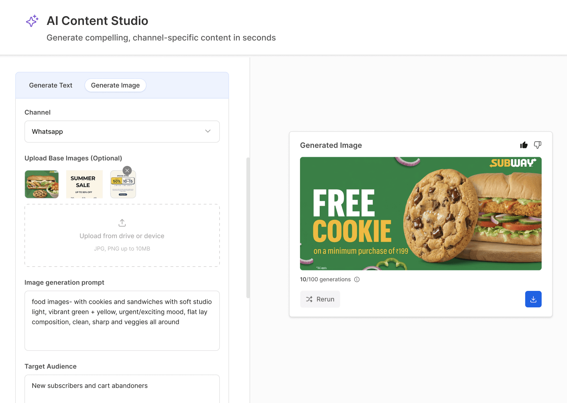Click the 'Channel' field label

pyautogui.click(x=37, y=112)
